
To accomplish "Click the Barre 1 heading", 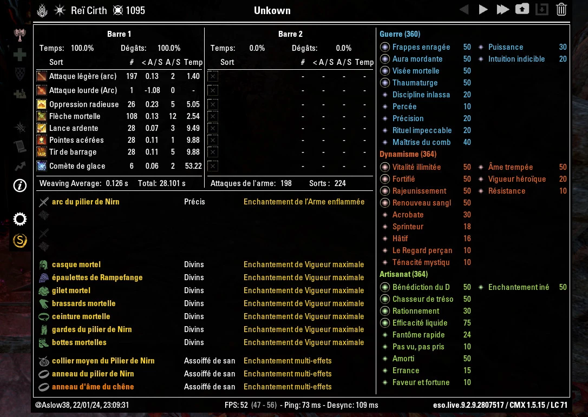I will [x=119, y=34].
